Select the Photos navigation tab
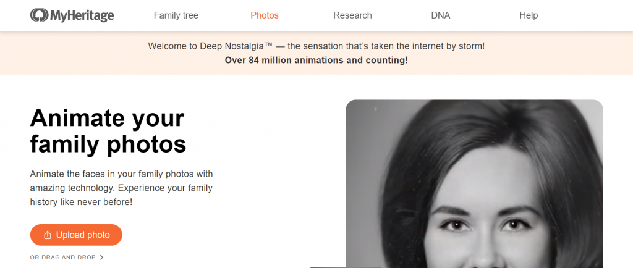Viewport: 633px width, 268px height. (x=265, y=15)
